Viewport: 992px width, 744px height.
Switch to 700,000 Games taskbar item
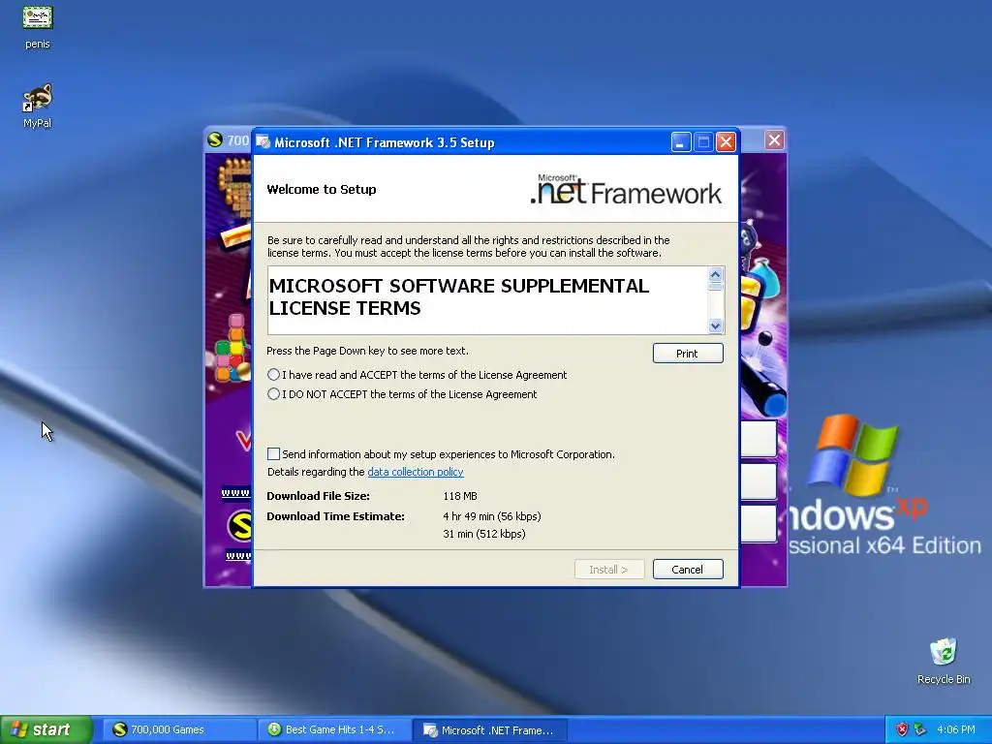(177, 729)
